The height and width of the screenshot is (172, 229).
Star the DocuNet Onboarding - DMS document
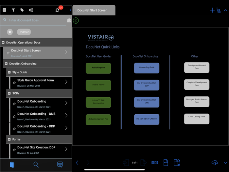click(x=14, y=116)
